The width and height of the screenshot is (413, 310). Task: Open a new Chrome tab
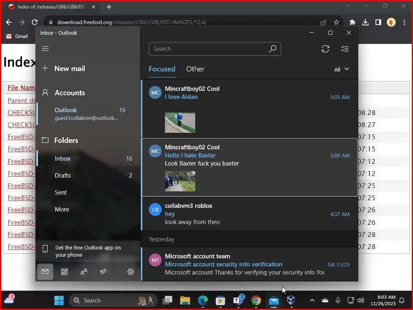pos(109,7)
